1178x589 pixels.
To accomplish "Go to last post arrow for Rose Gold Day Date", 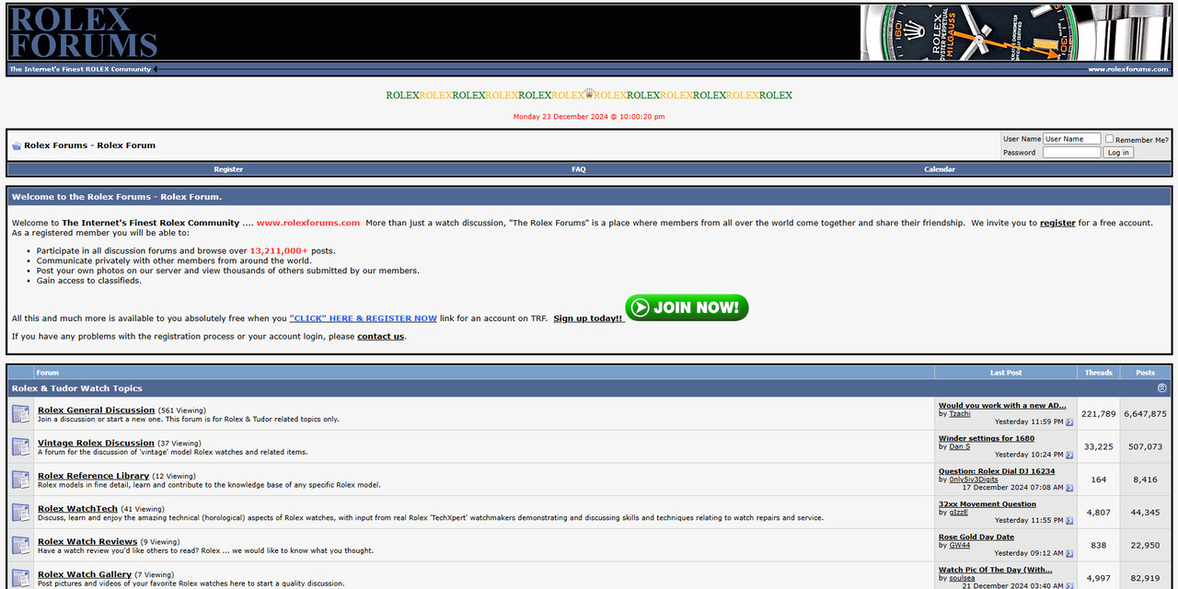I will pyautogui.click(x=1069, y=554).
